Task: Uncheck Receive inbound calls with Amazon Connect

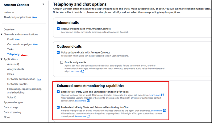Action: pyautogui.click(x=58, y=29)
